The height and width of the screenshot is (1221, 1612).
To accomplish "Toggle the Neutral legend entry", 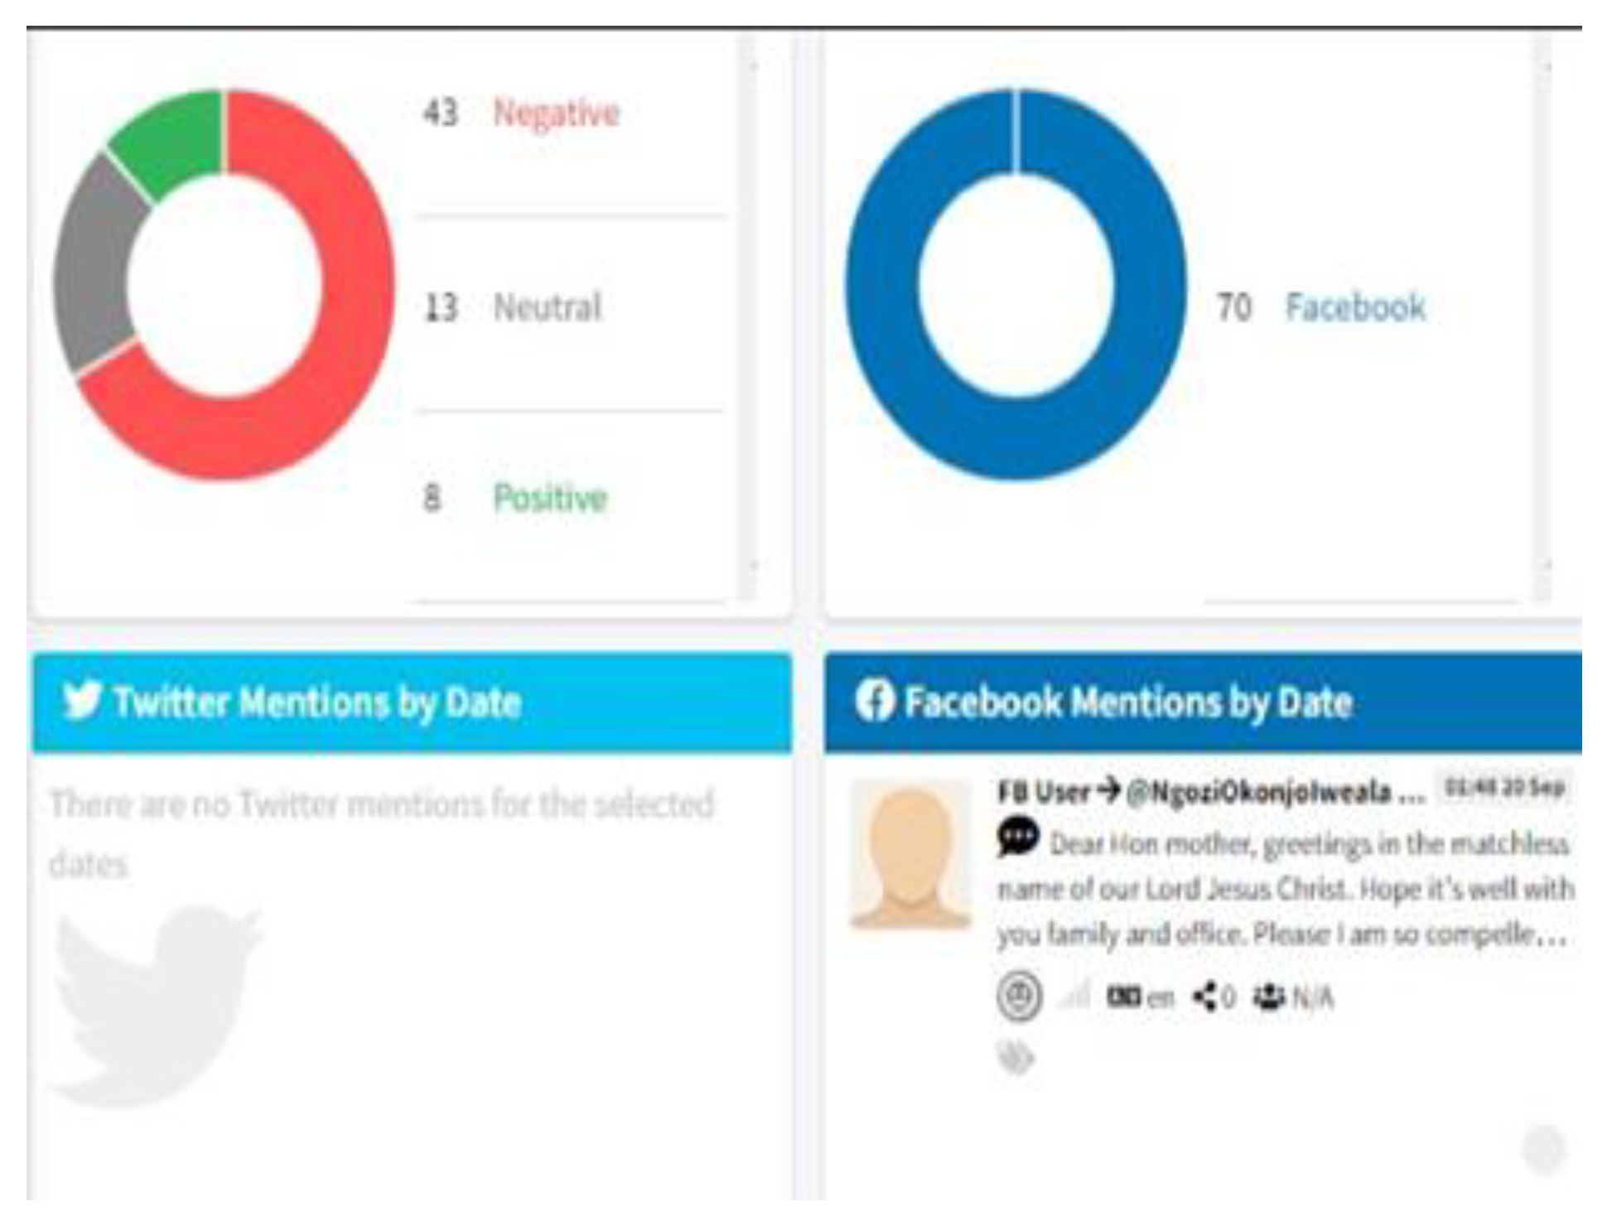I will point(547,307).
